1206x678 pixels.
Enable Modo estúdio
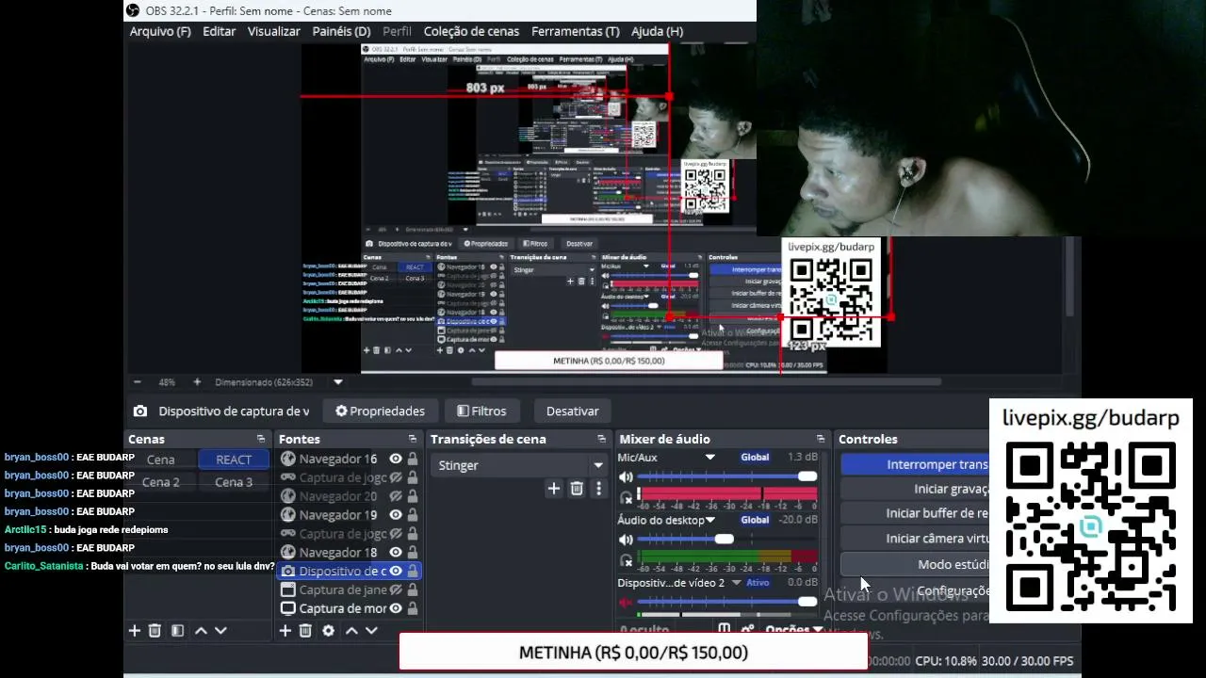click(x=915, y=564)
